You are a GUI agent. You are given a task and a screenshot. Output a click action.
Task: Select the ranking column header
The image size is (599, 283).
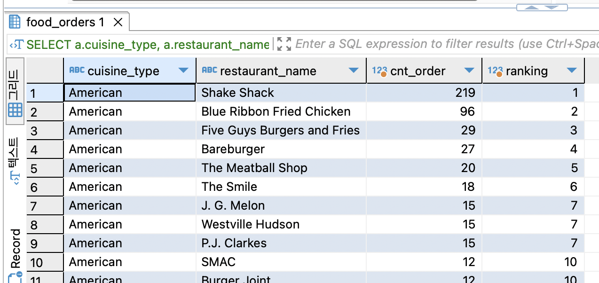533,71
